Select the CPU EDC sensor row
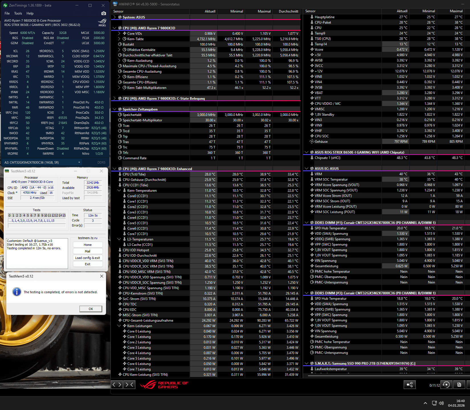The height and width of the screenshot is (410, 470). tap(205, 309)
